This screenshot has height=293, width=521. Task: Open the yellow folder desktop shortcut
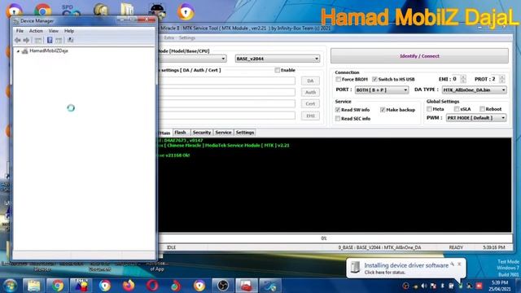point(127,10)
